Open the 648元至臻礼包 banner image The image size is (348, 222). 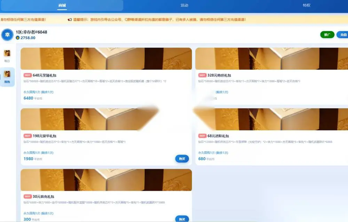tap(106, 59)
